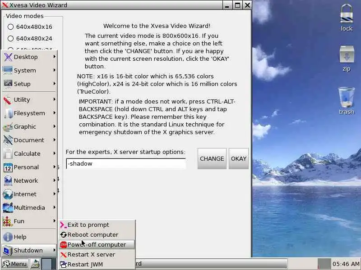Click the Network menu label
Image resolution: width=361 pixels, height=270 pixels.
[26, 181]
